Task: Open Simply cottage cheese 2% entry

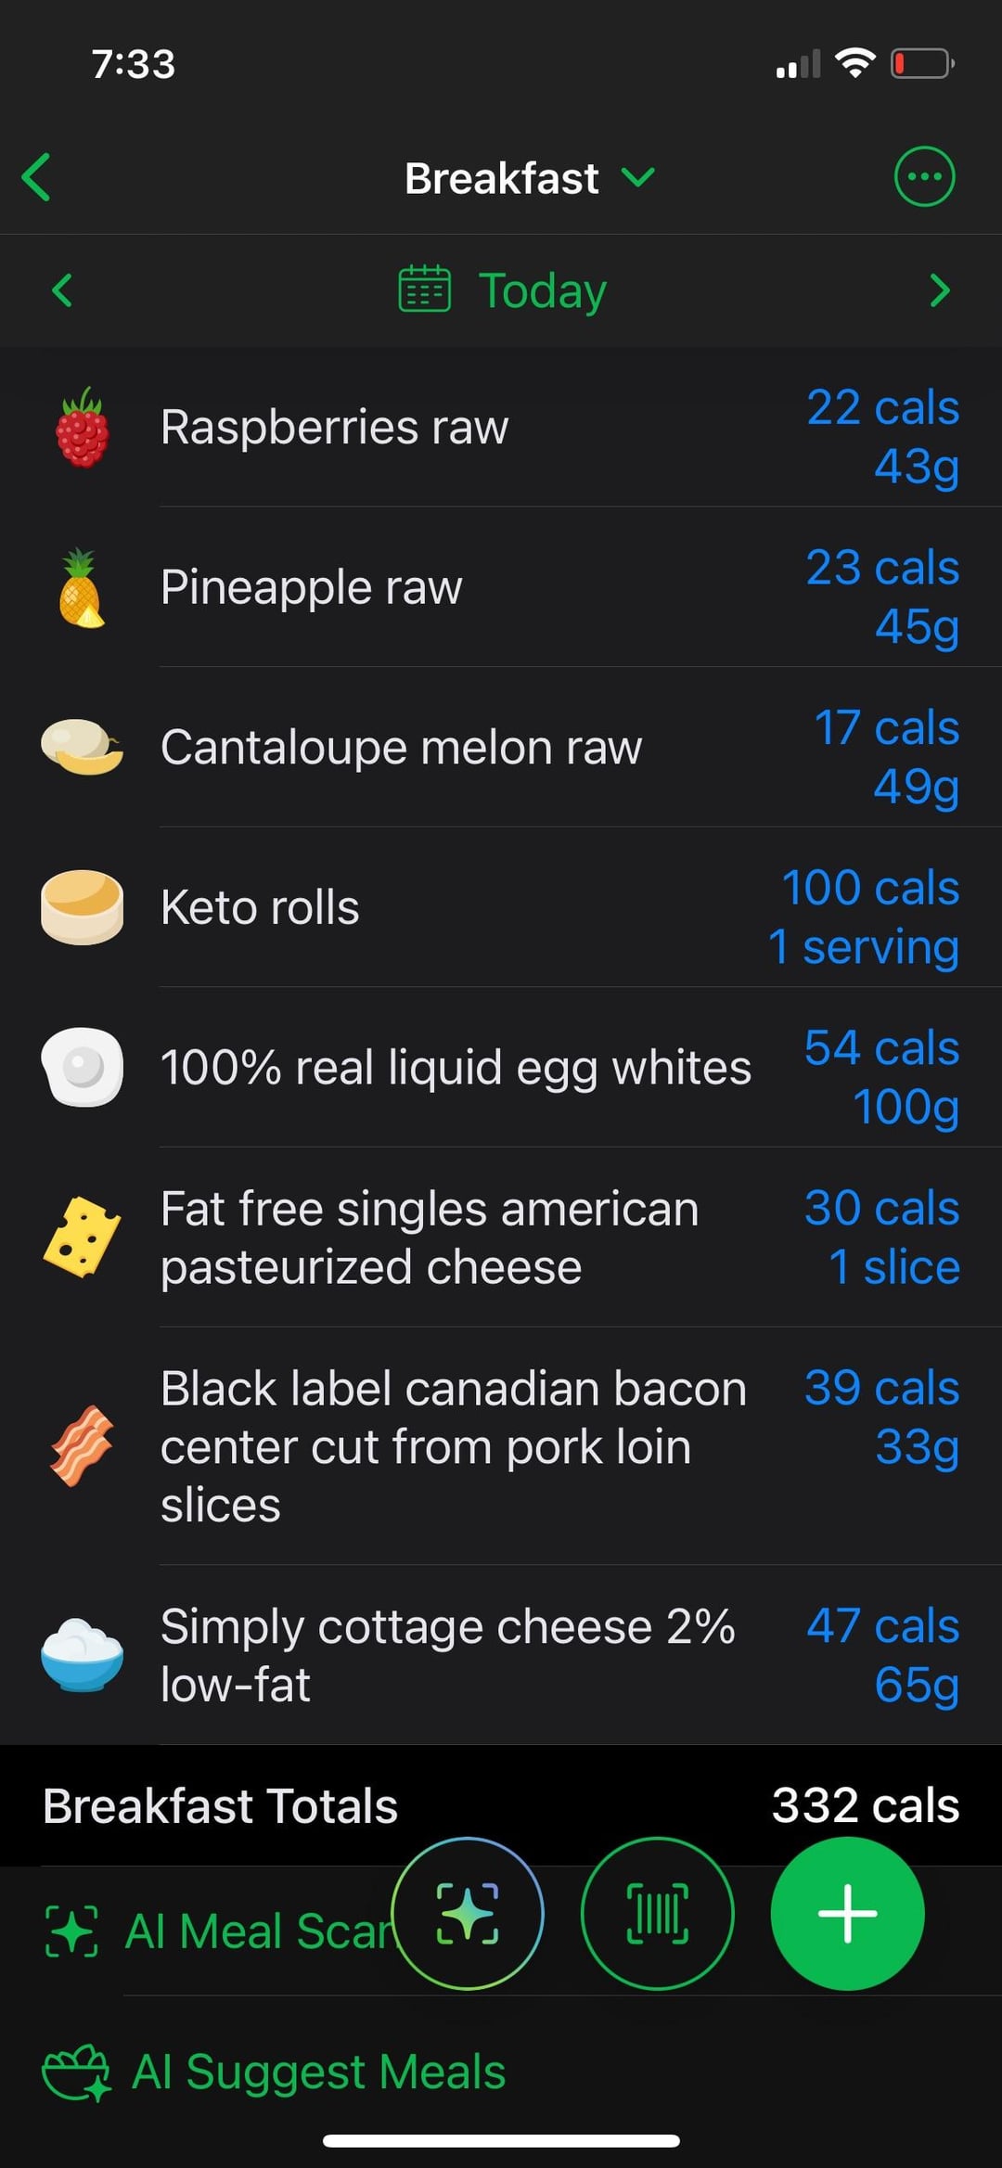Action: [447, 1655]
